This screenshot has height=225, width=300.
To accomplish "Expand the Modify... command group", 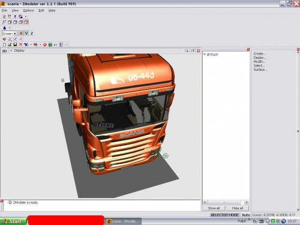I will click(260, 62).
